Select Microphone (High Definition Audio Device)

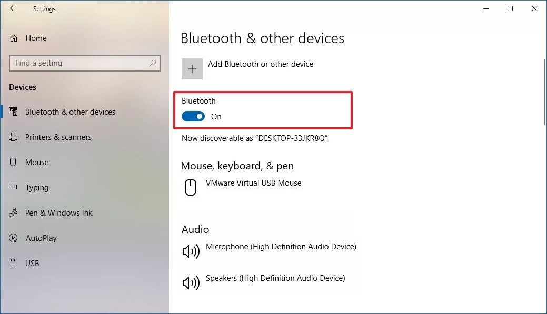click(281, 247)
